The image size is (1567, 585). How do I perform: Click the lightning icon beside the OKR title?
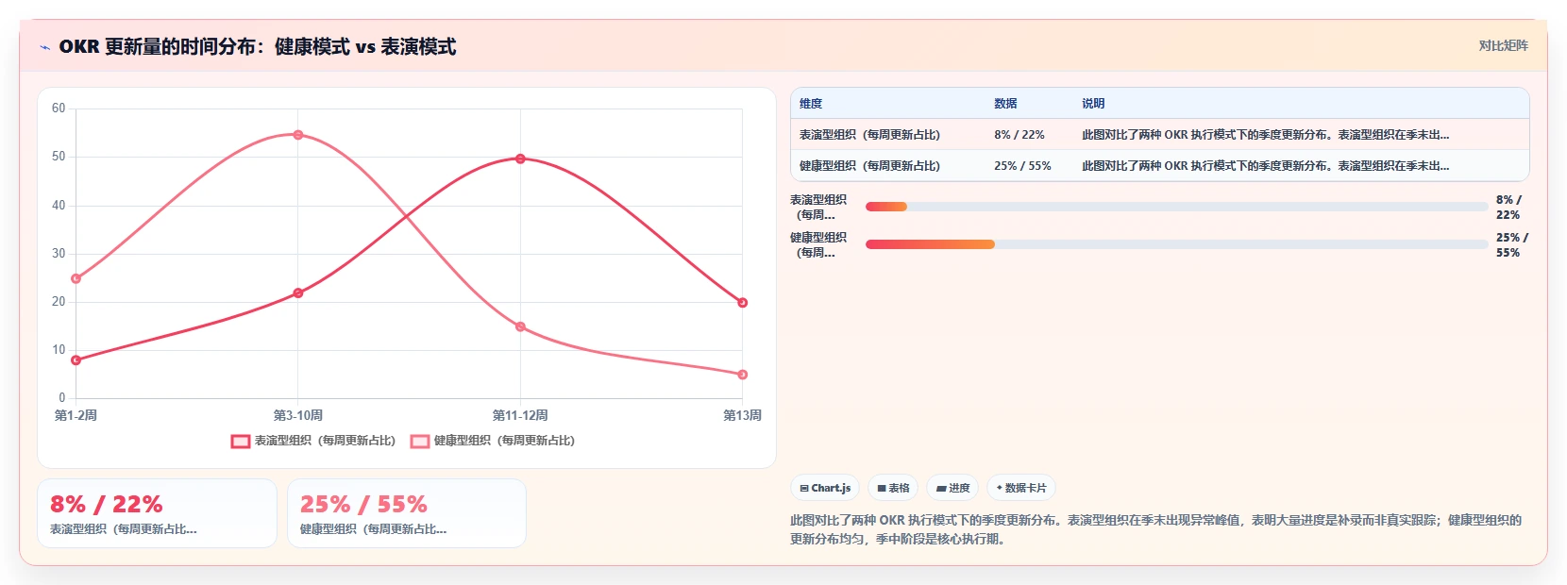tap(44, 47)
